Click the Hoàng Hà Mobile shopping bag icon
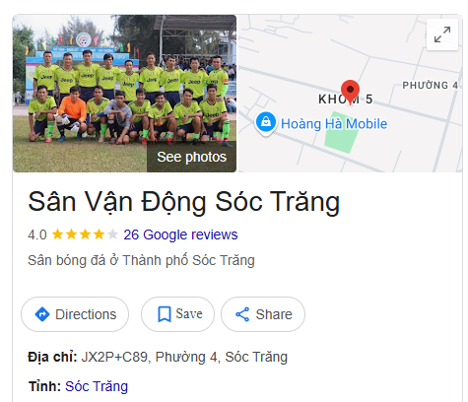468x402 pixels. pos(266,123)
